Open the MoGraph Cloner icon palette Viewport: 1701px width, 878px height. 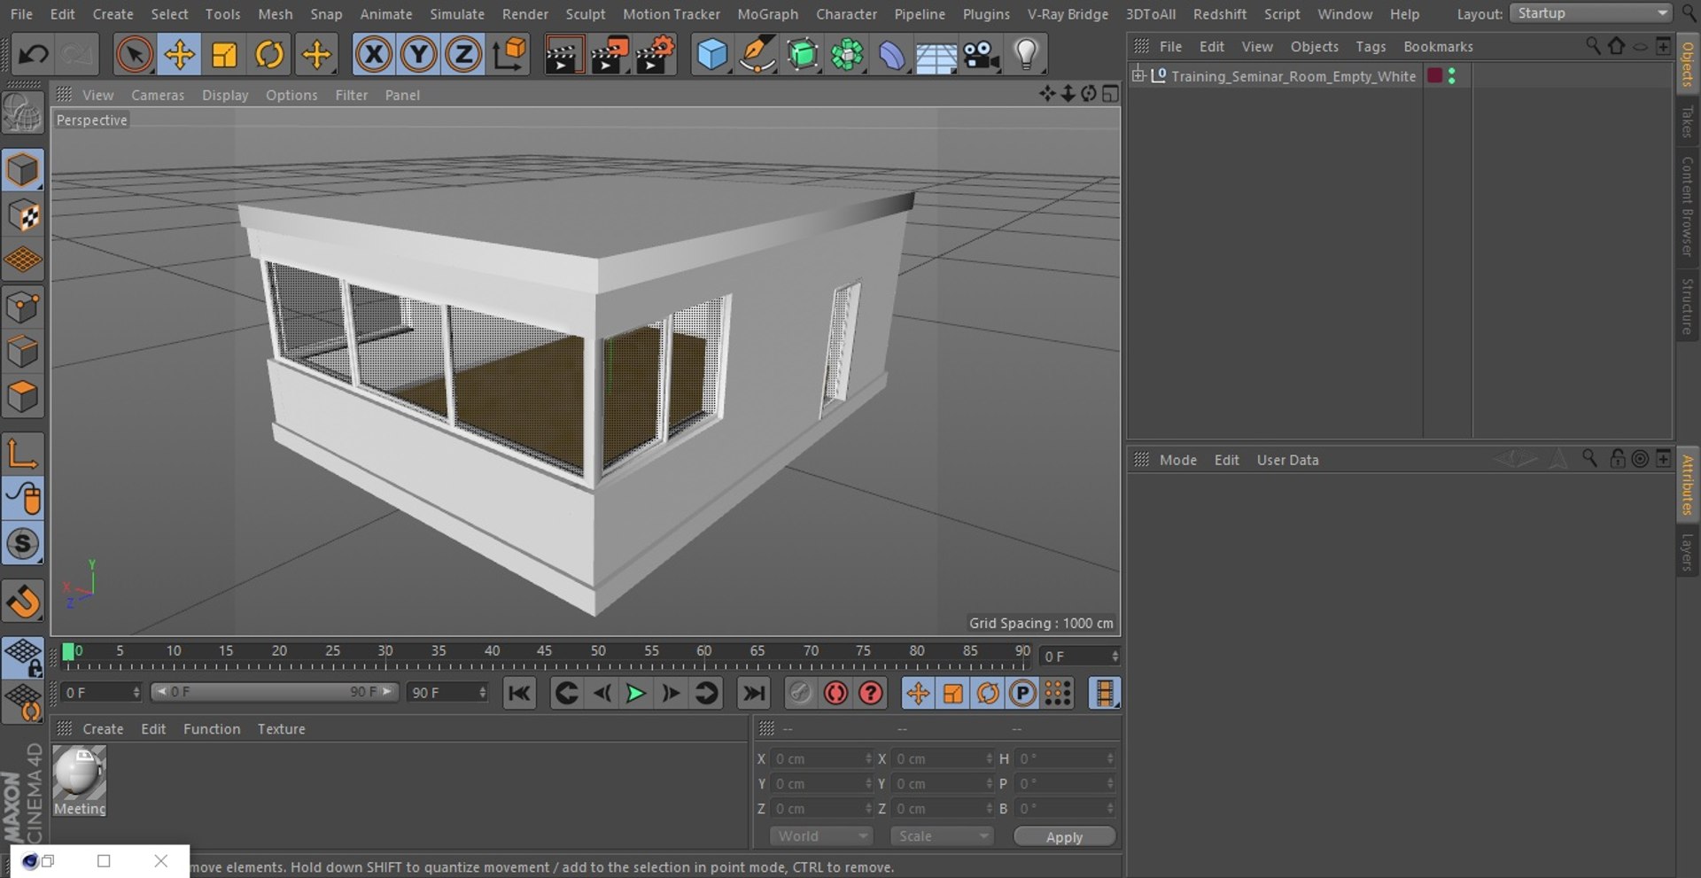click(x=847, y=55)
